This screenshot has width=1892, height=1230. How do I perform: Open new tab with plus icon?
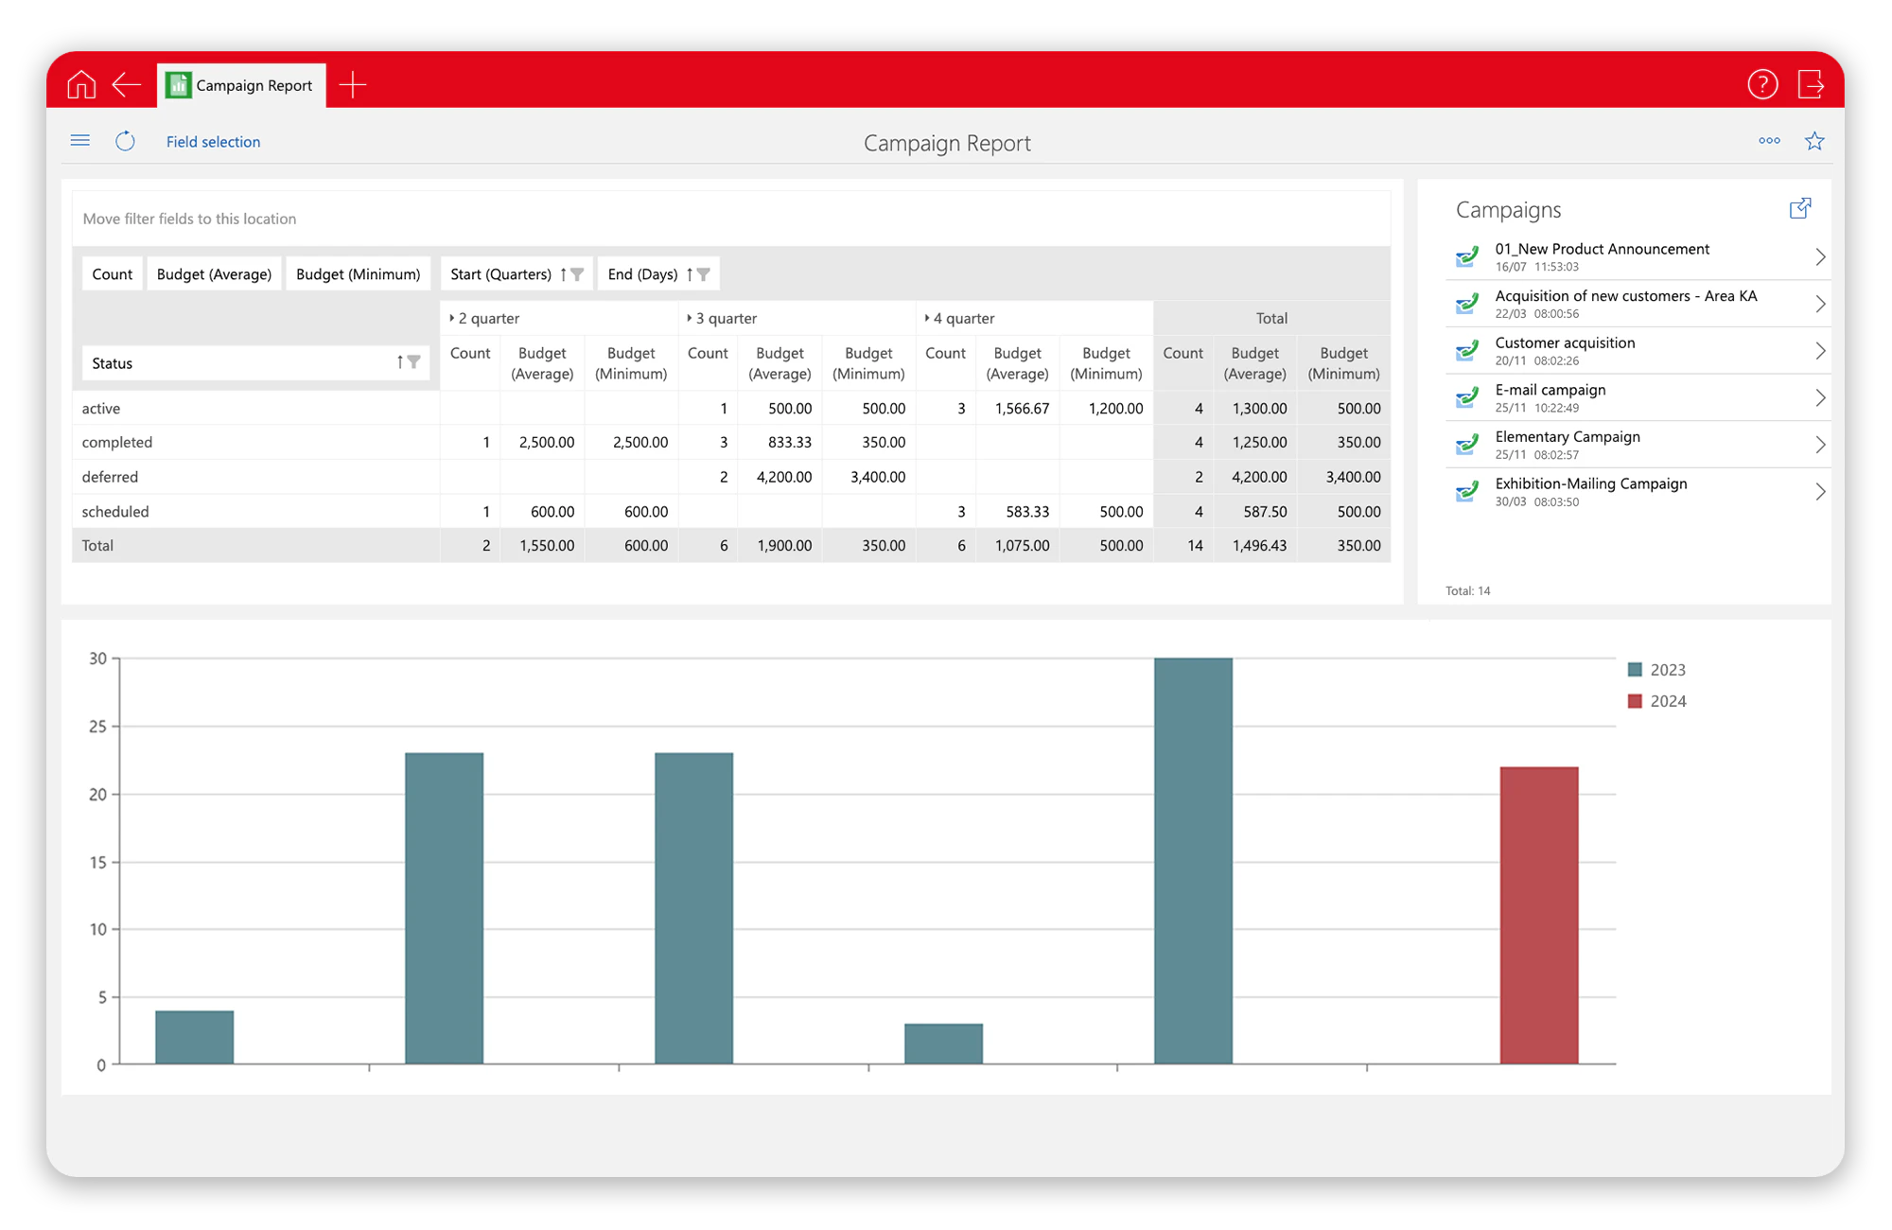pos(353,84)
